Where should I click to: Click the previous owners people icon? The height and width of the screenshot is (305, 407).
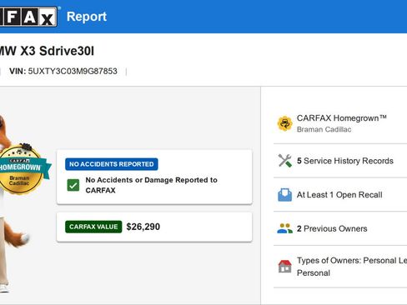pyautogui.click(x=284, y=228)
